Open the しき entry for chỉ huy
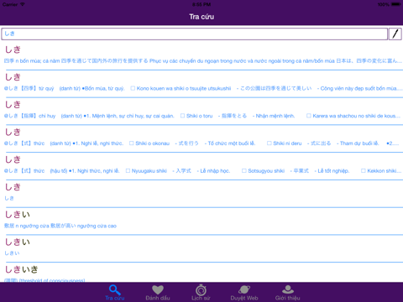This screenshot has width=403, height=302. coord(201,111)
